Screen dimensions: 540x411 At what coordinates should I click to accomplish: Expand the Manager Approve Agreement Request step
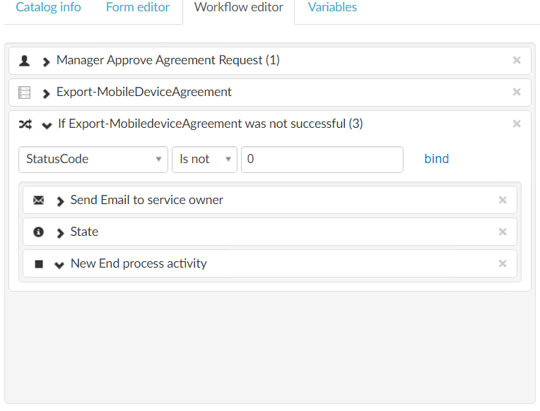(47, 61)
